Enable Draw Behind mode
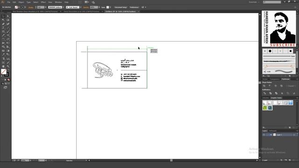 tap(5, 84)
